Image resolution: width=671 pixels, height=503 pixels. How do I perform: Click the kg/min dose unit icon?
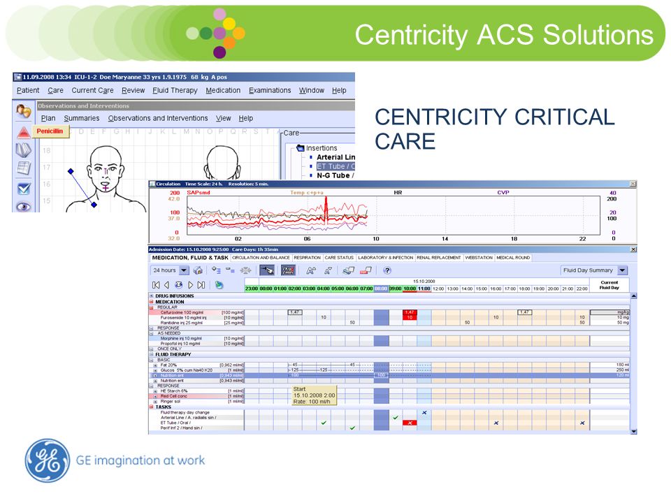coord(288,270)
